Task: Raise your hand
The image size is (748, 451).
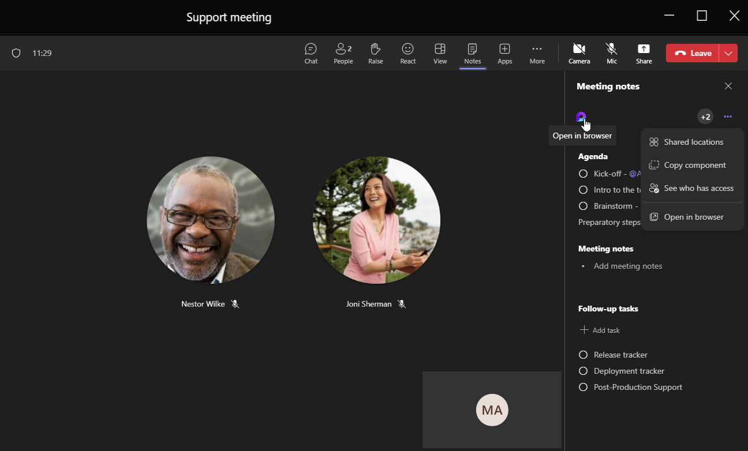Action: 375,52
